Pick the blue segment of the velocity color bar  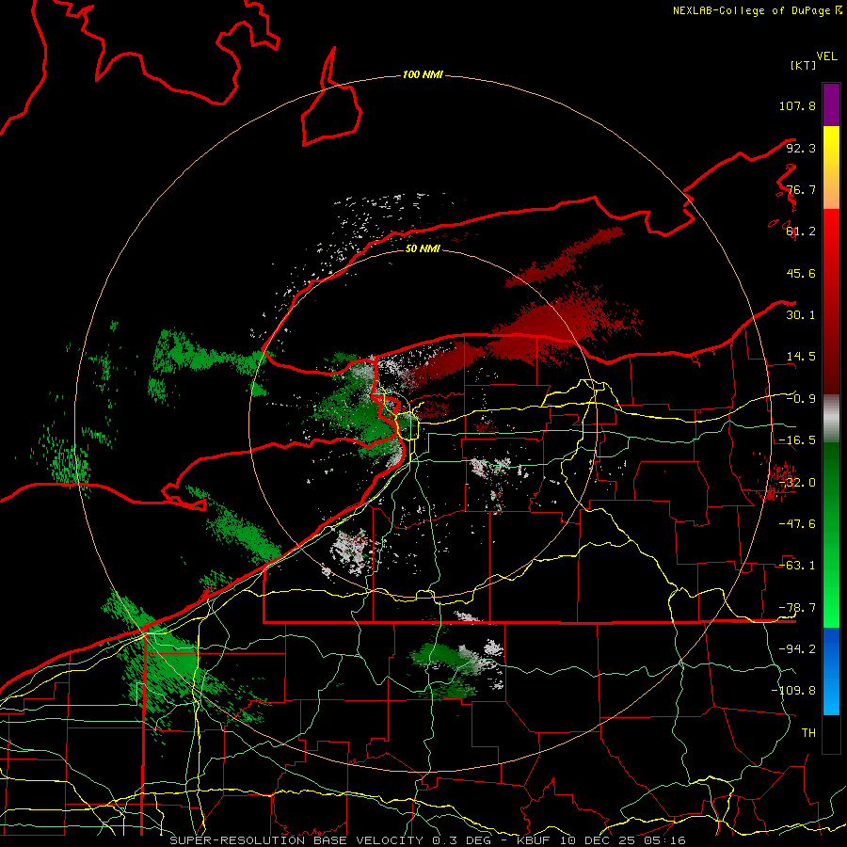(831, 671)
